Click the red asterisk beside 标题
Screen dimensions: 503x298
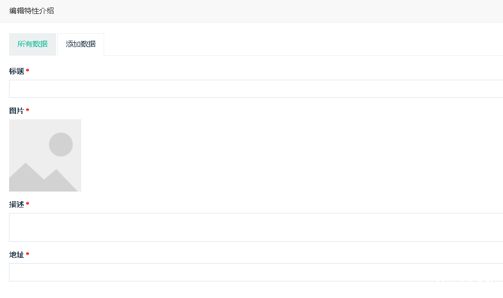pos(28,70)
